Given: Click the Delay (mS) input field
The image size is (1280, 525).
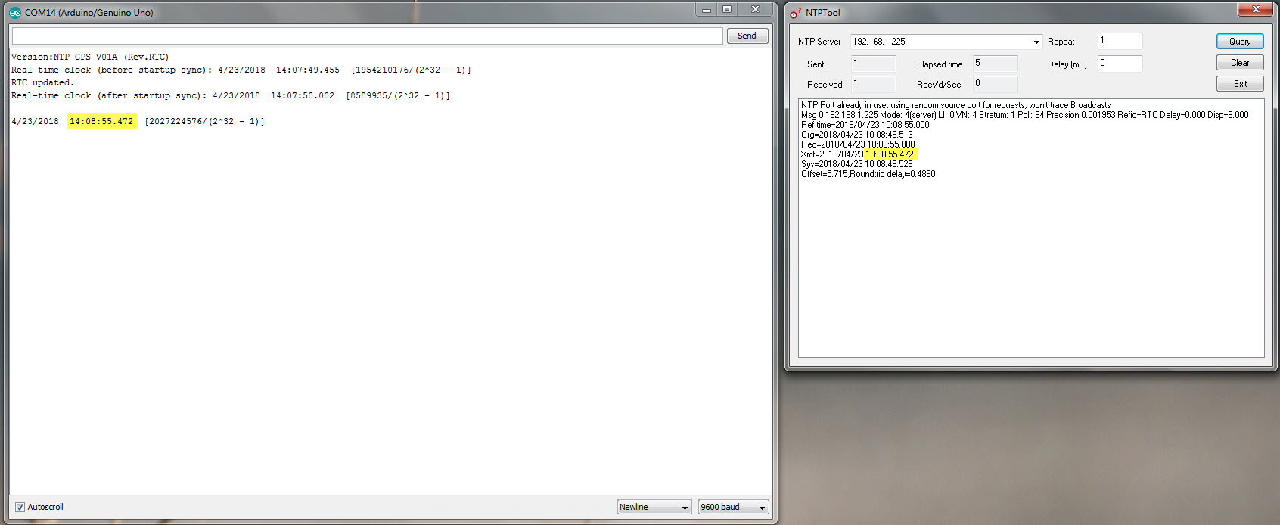Looking at the screenshot, I should pos(1120,64).
